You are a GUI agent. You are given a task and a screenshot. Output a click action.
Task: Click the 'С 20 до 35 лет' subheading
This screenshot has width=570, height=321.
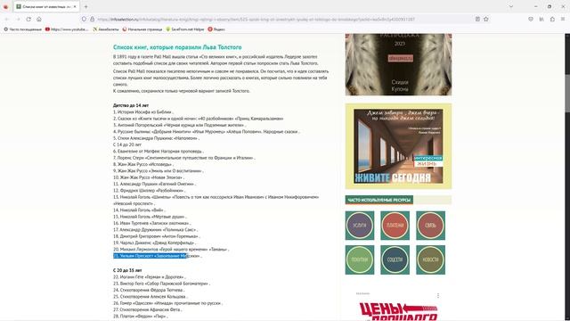point(127,270)
